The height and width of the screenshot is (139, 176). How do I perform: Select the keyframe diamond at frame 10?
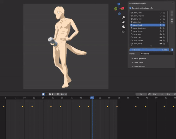23,106
